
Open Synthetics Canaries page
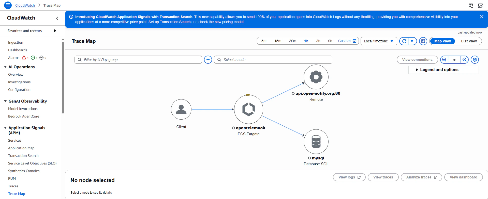(24, 171)
